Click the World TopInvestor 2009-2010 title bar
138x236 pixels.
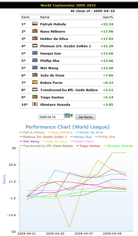pyautogui.click(x=68, y=5)
